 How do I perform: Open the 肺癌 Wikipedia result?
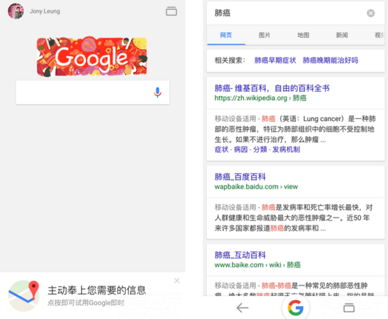pos(272,88)
